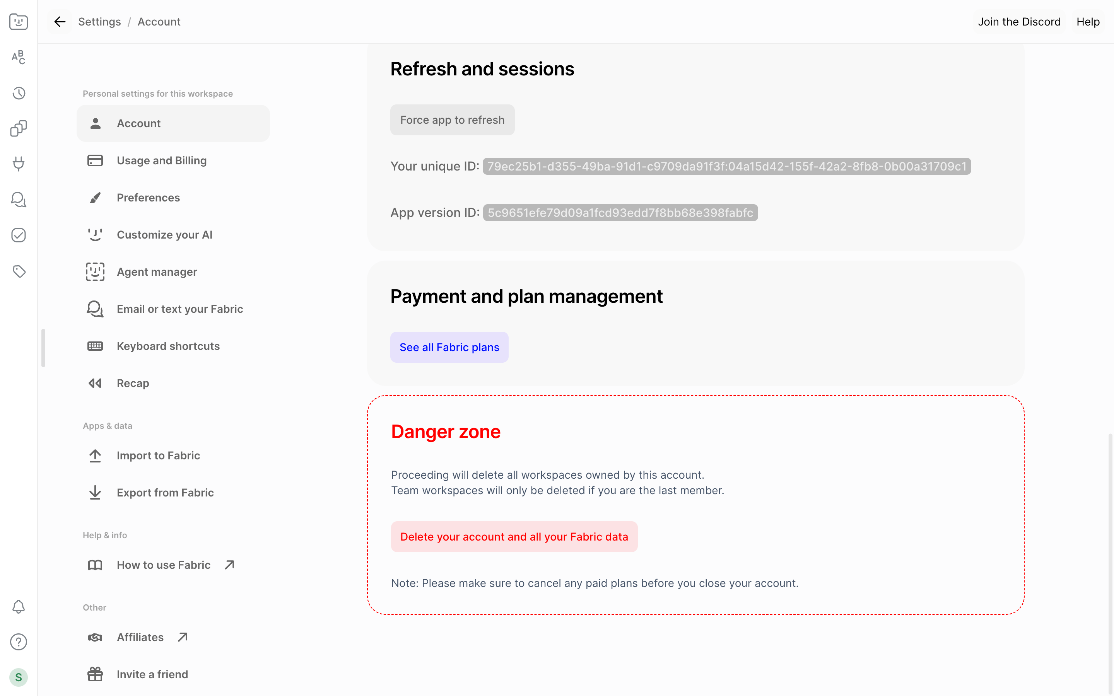This screenshot has width=1114, height=696.
Task: Click Settings breadcrumb link
Action: point(99,22)
